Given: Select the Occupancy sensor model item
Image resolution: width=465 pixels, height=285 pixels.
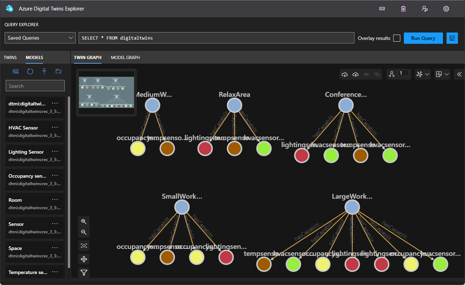Looking at the screenshot, I should pyautogui.click(x=35, y=180).
